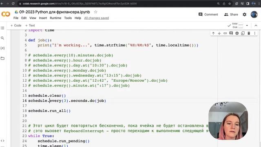
Task: Copy link to cell
Action: click(225, 33)
